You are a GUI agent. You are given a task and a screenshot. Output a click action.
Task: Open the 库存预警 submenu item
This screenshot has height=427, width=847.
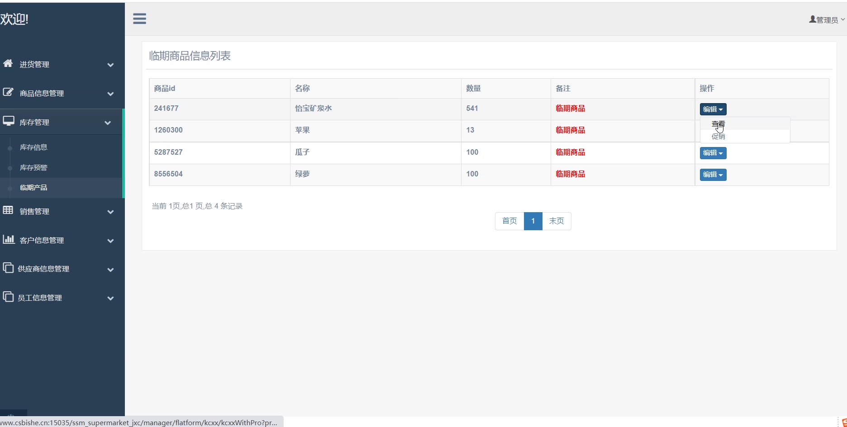[33, 167]
